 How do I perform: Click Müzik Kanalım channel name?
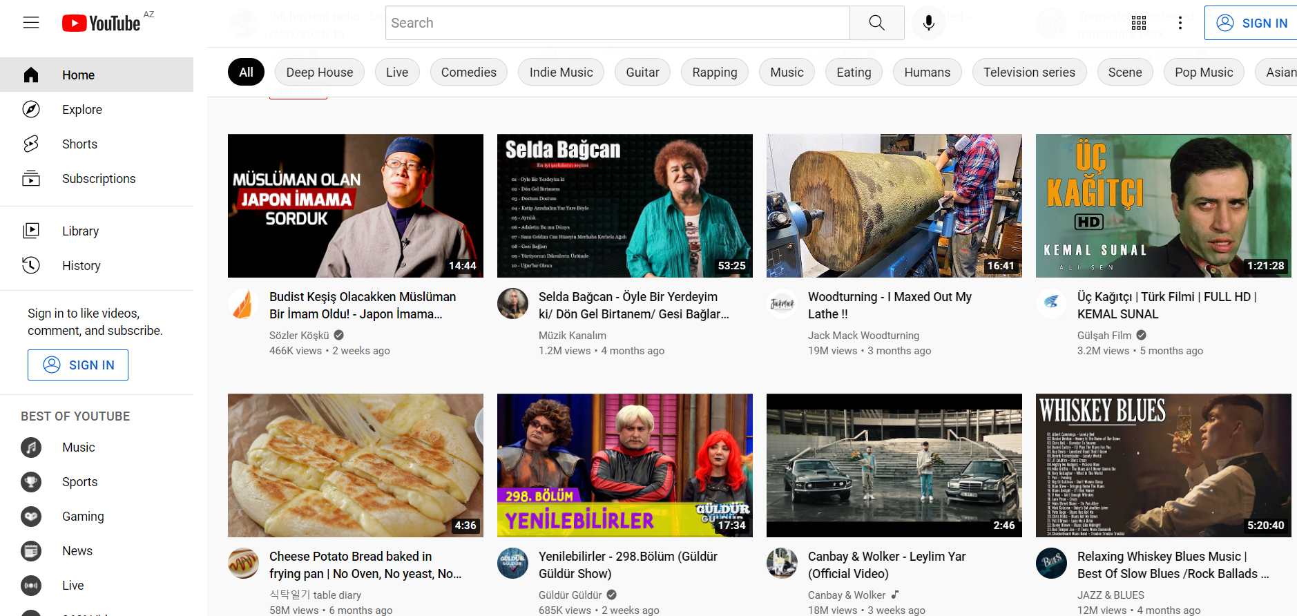pyautogui.click(x=573, y=335)
